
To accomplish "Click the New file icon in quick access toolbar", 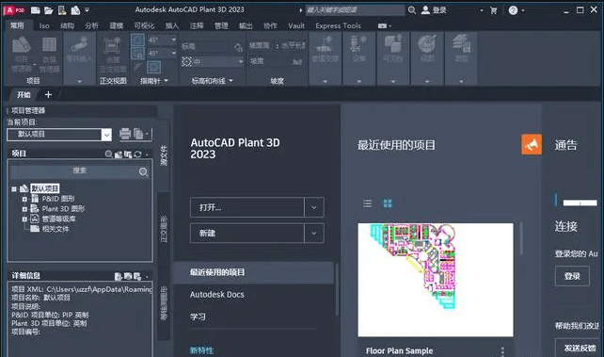I will [x=36, y=10].
